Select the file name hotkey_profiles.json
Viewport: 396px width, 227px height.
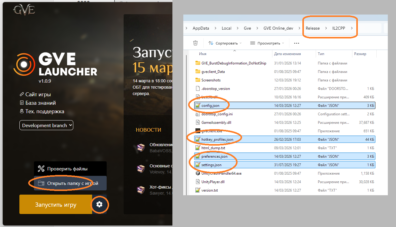217,140
